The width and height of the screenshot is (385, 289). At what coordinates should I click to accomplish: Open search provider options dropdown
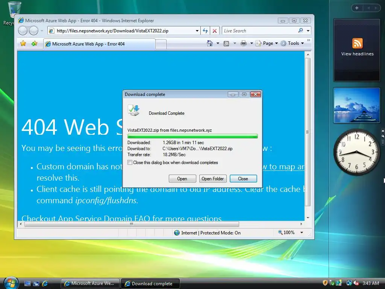(308, 31)
